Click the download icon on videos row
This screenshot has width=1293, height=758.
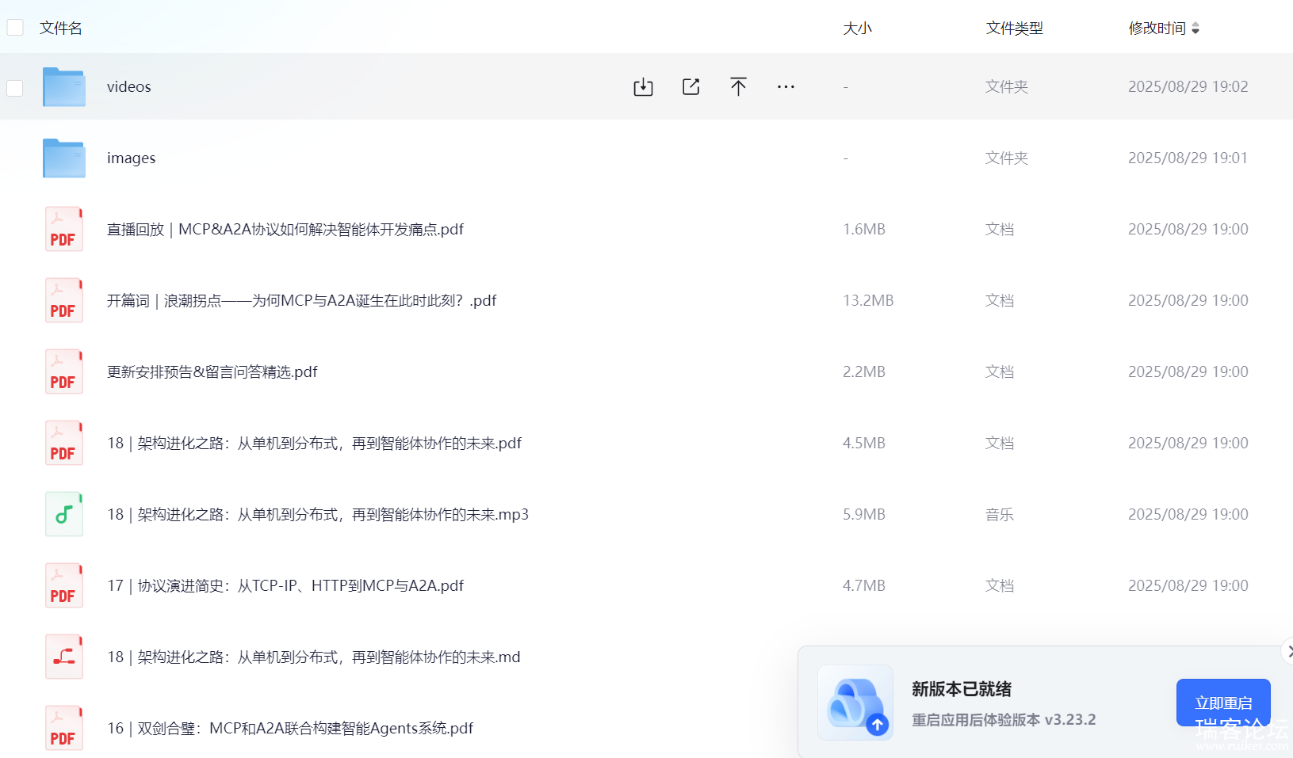643,87
